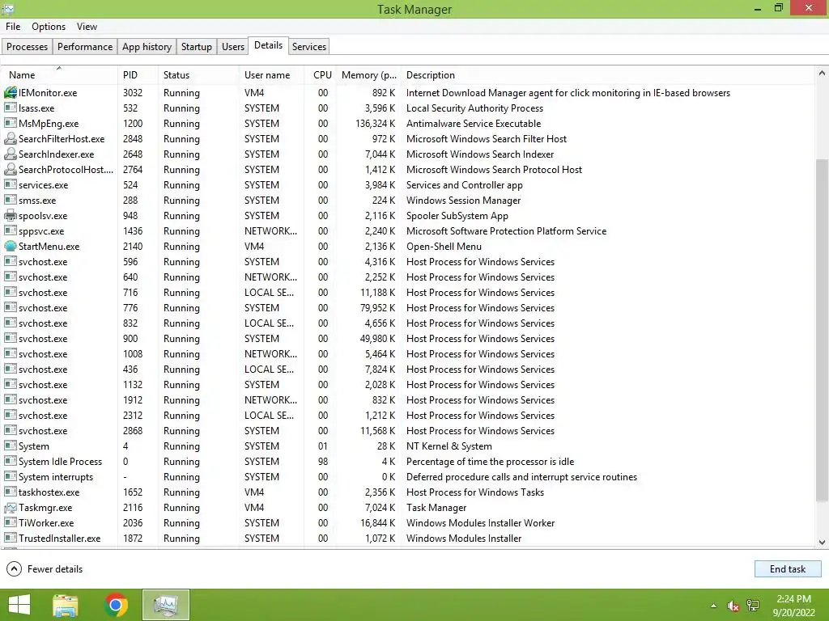
Task: Click 'NT Kernel & System' description
Action: click(x=449, y=446)
